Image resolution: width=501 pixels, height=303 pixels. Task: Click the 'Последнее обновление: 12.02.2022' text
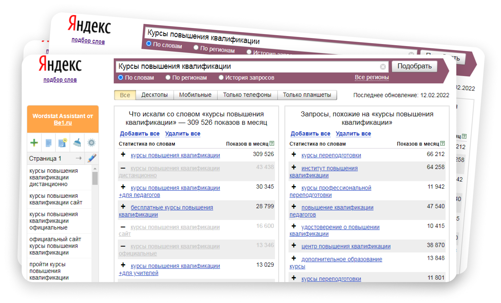[401, 95]
